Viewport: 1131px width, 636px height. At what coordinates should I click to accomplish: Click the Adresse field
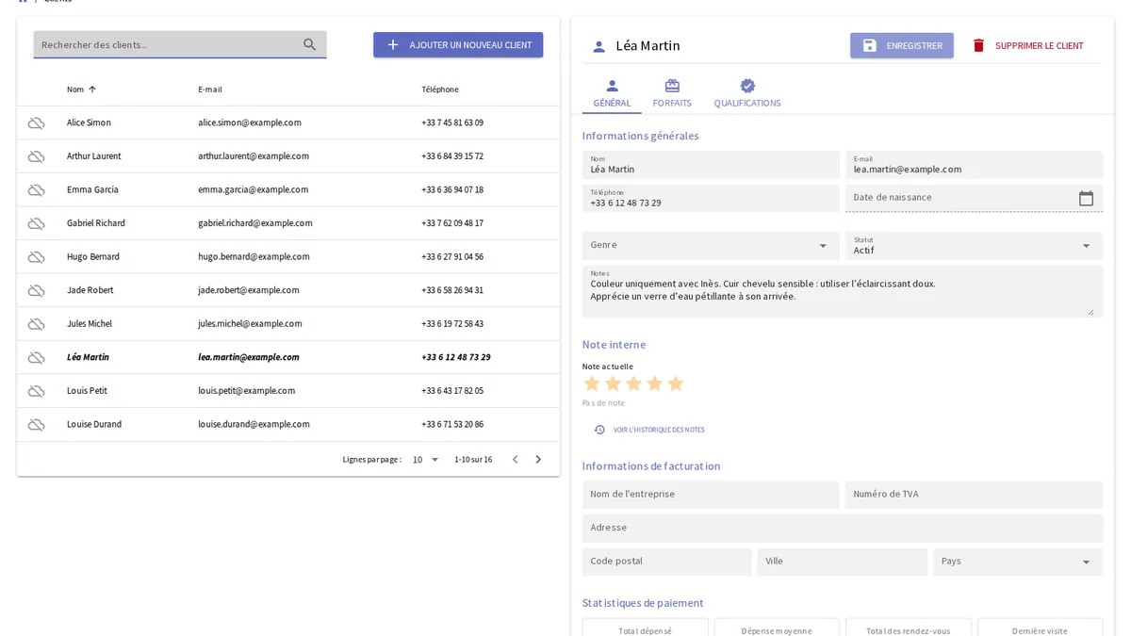[843, 528]
